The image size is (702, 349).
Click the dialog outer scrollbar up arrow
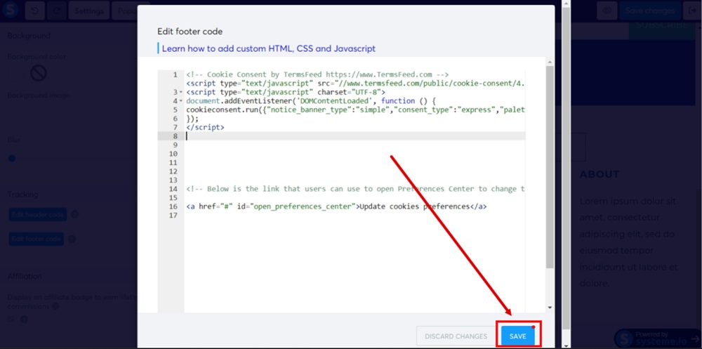(566, 4)
